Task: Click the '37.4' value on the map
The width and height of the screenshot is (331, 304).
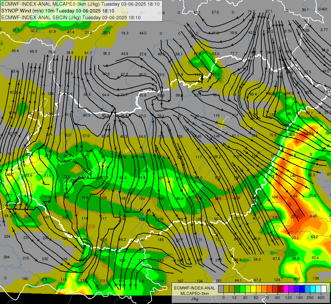Action: (x=315, y=258)
